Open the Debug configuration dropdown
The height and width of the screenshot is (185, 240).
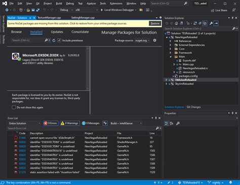tap(66, 10)
